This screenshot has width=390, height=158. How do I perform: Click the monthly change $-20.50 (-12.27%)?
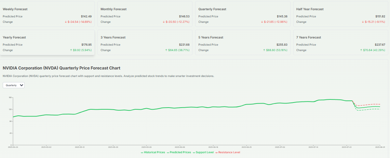click(176, 22)
